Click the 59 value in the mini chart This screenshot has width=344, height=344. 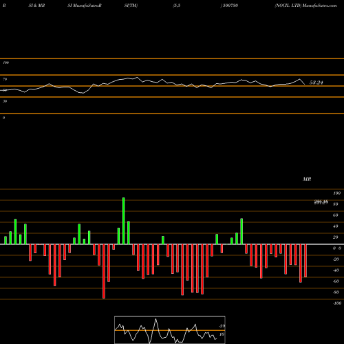(222, 326)
